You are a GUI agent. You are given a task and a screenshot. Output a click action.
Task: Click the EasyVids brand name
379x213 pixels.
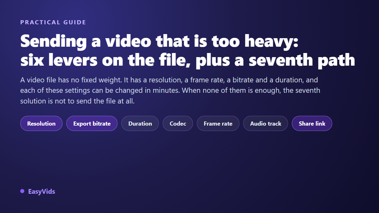41,191
